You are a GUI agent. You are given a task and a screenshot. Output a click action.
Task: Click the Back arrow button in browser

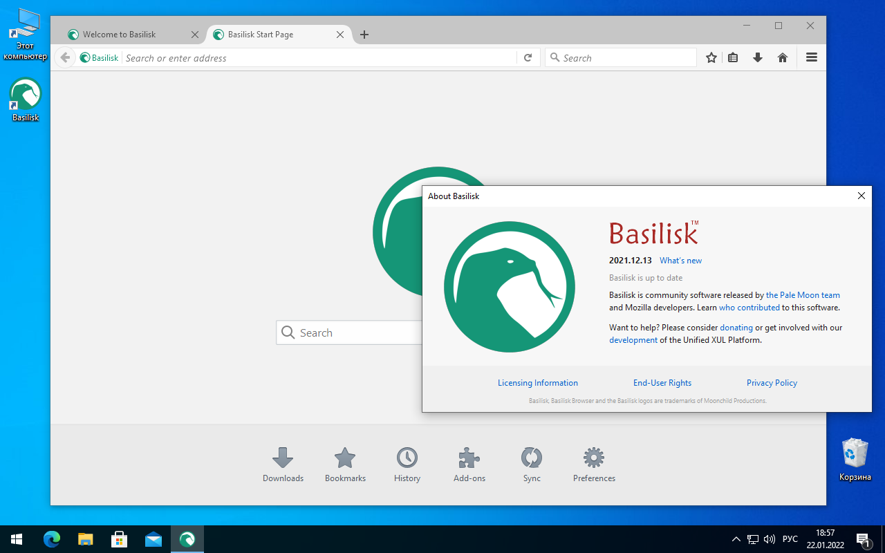[x=65, y=58]
